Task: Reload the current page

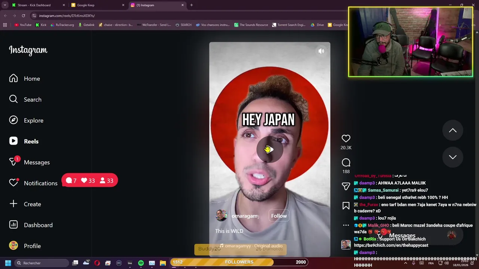Action: (x=23, y=16)
